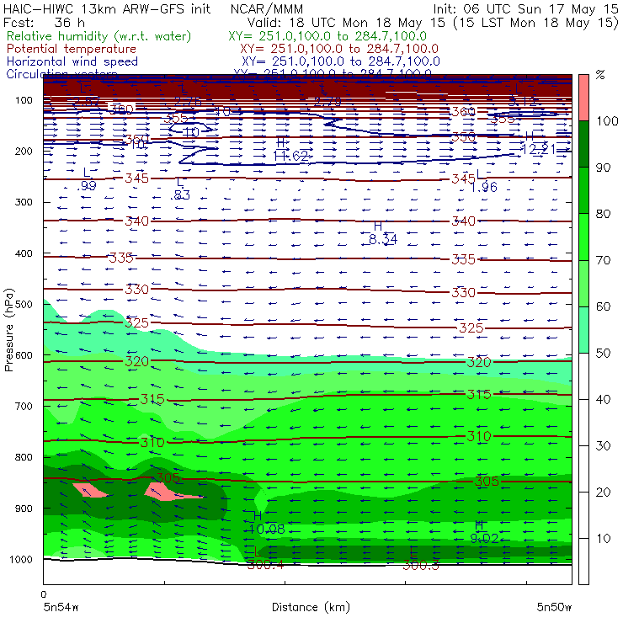Click the pressure axis '500' tick label
The height and width of the screenshot is (623, 623).
[x=24, y=304]
